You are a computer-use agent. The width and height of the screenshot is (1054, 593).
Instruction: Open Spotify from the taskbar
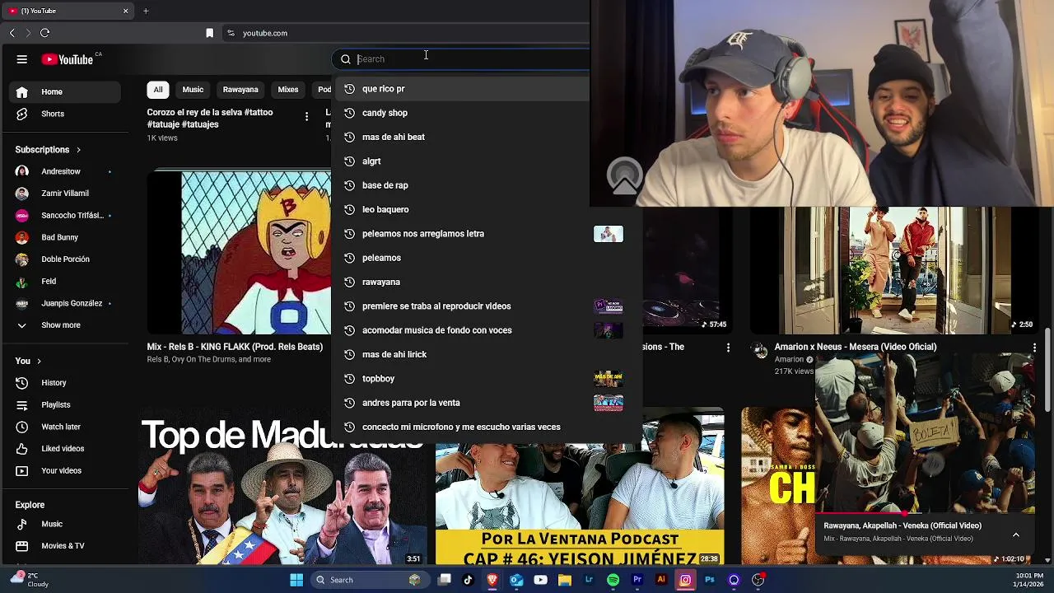tap(613, 580)
